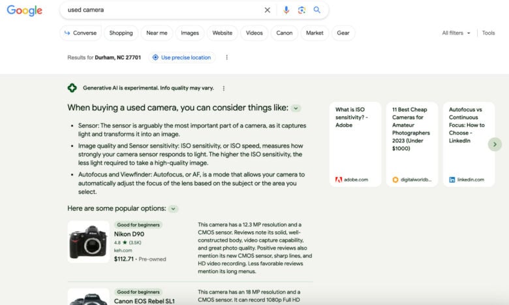Select the Market filter chip
Image resolution: width=509 pixels, height=305 pixels.
(315, 33)
